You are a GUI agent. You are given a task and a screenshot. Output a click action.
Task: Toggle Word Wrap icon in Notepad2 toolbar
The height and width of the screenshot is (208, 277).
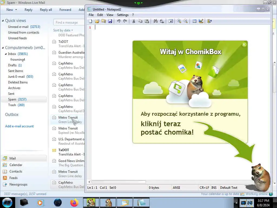(x=171, y=21)
